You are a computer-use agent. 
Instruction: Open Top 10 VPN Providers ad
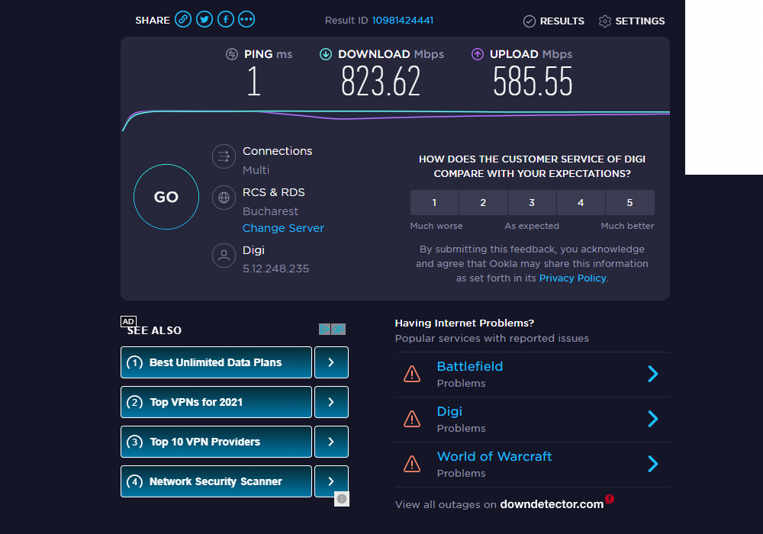(216, 442)
